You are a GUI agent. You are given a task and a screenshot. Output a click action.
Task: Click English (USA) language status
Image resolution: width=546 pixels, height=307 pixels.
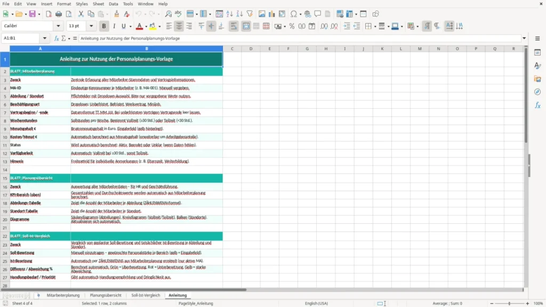(x=316, y=303)
